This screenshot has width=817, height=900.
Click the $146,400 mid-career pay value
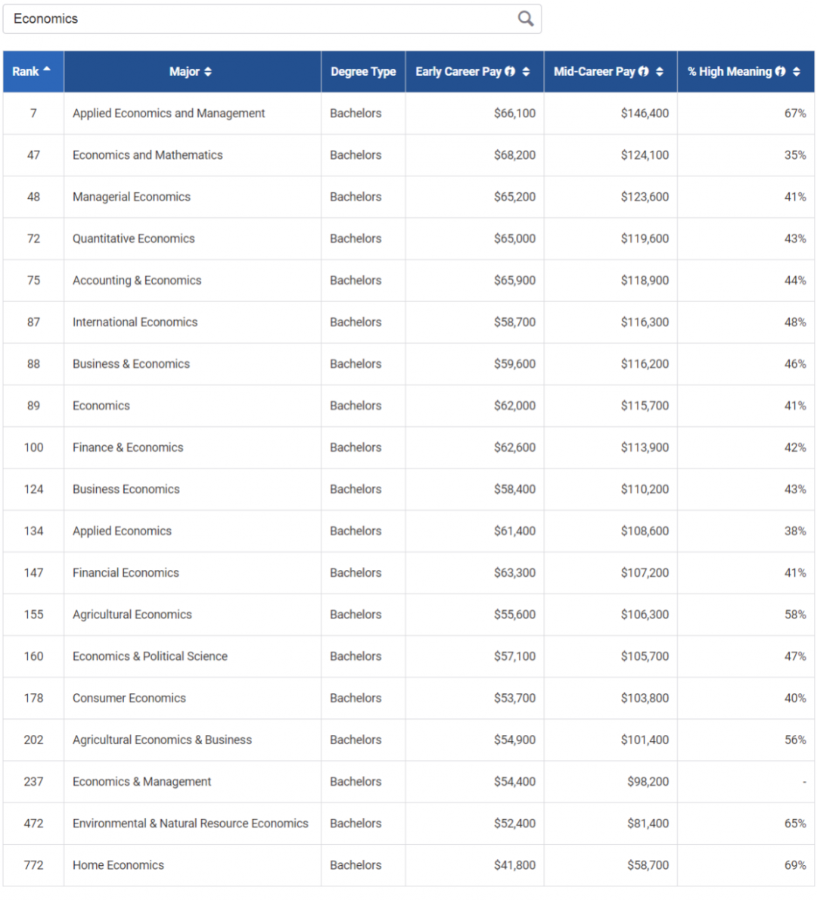645,113
